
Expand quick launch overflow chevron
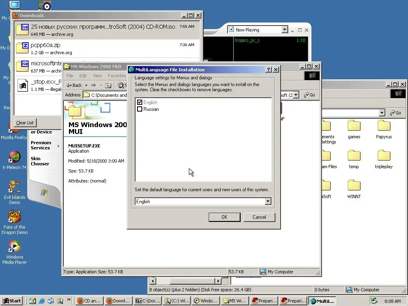(x=69, y=300)
